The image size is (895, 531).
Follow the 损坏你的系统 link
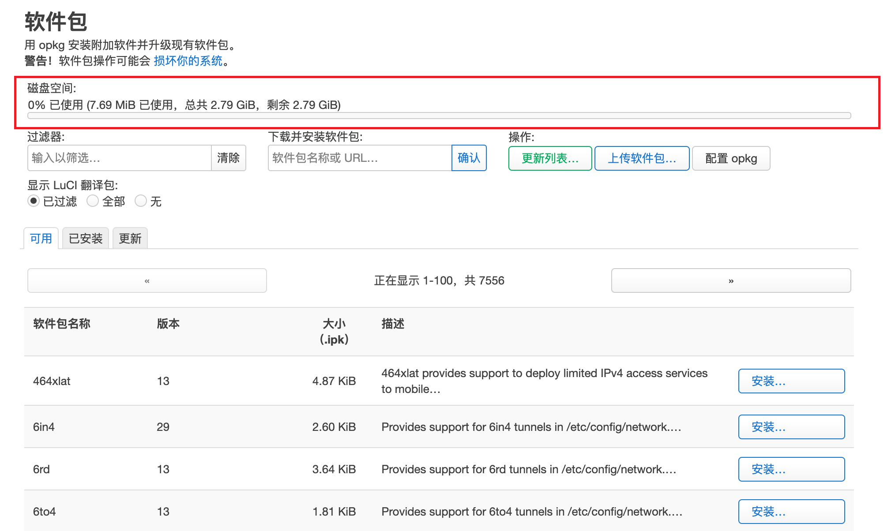(188, 61)
